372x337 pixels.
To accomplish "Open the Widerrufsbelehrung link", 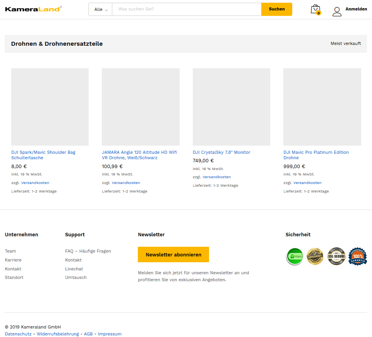I will click(58, 334).
